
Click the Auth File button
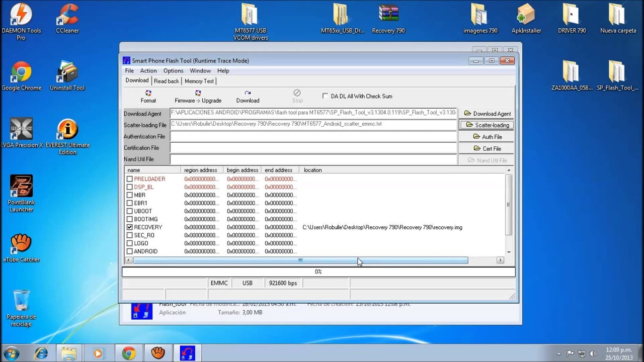tap(487, 137)
